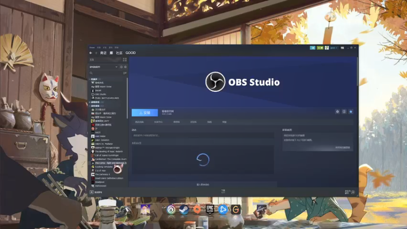Image resolution: width=407 pixels, height=229 pixels.
Task: Click the teal announcements button in the title bar
Action: pyautogui.click(x=312, y=48)
